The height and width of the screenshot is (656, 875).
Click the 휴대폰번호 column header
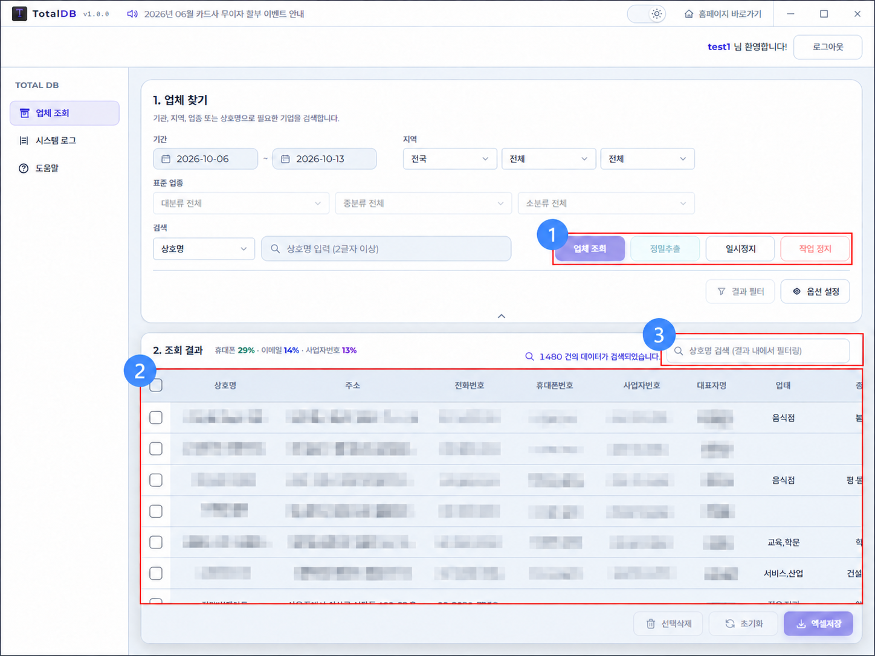(x=554, y=385)
